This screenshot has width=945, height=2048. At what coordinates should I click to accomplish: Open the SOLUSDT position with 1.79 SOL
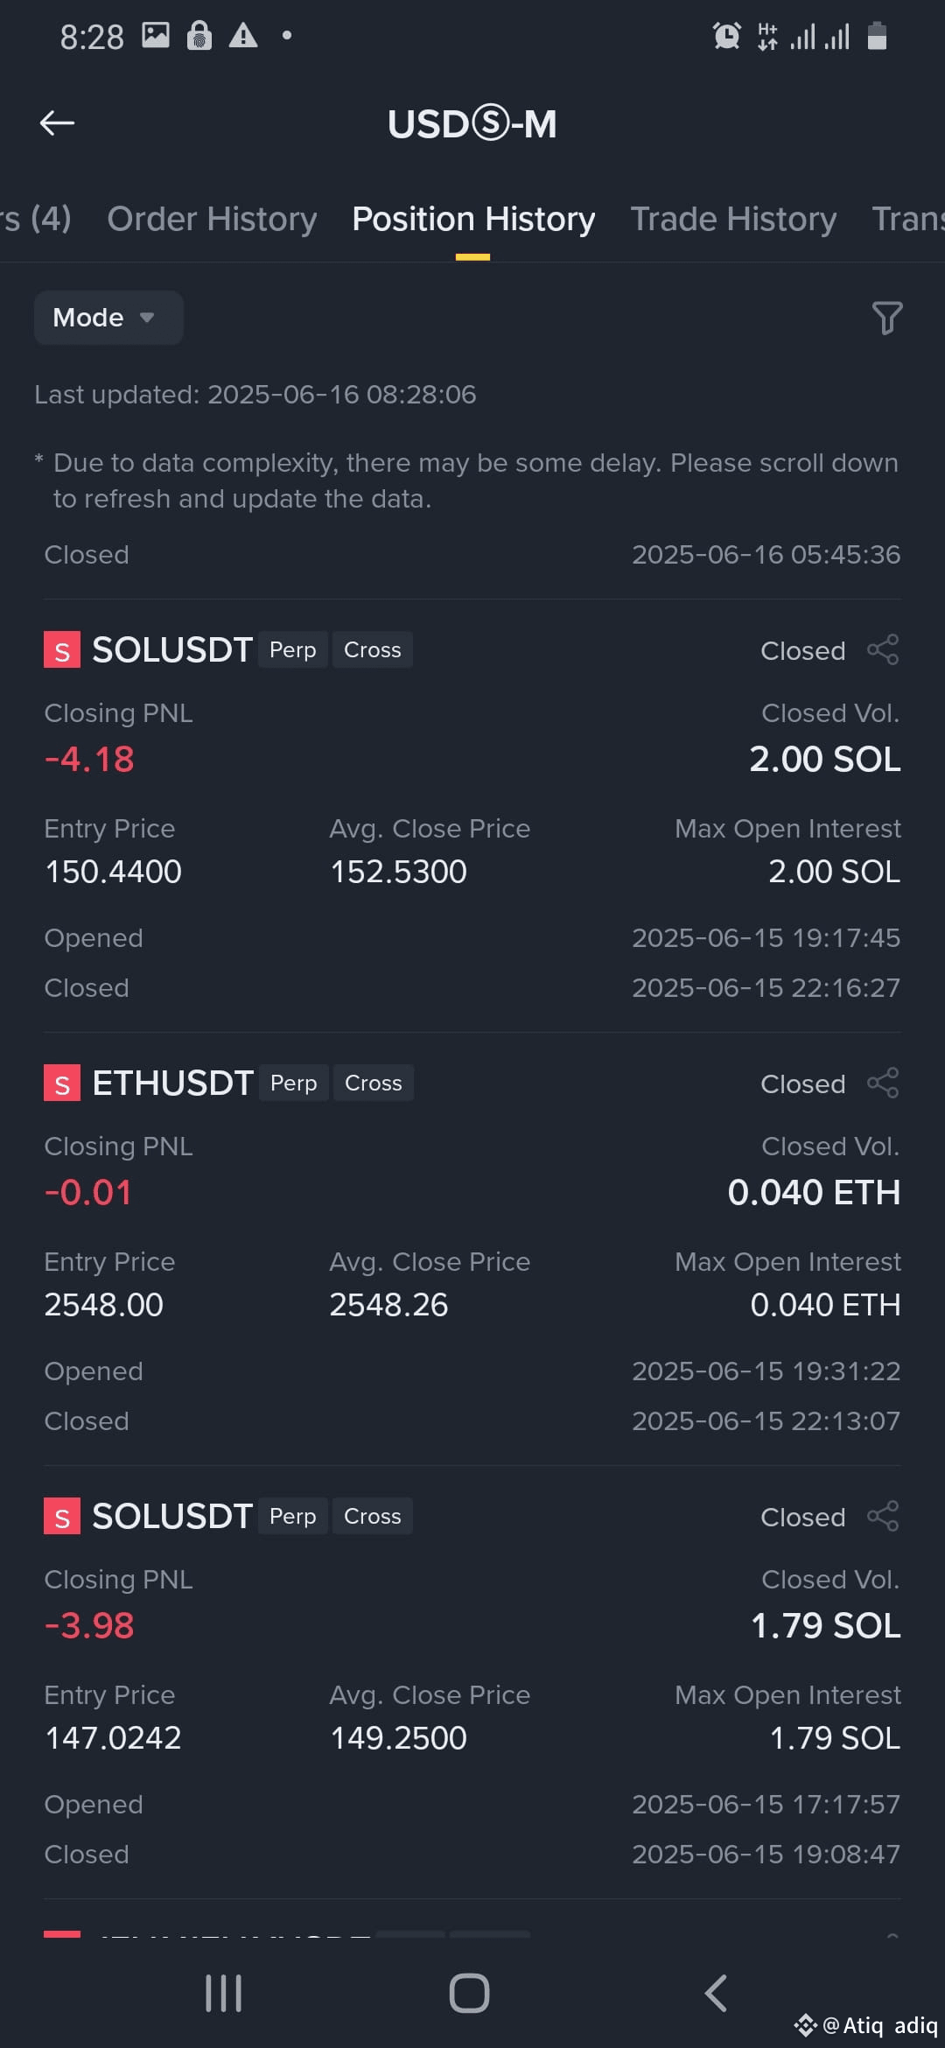(x=172, y=1517)
